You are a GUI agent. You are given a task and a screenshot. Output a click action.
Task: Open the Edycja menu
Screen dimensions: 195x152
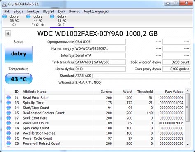click(x=18, y=12)
